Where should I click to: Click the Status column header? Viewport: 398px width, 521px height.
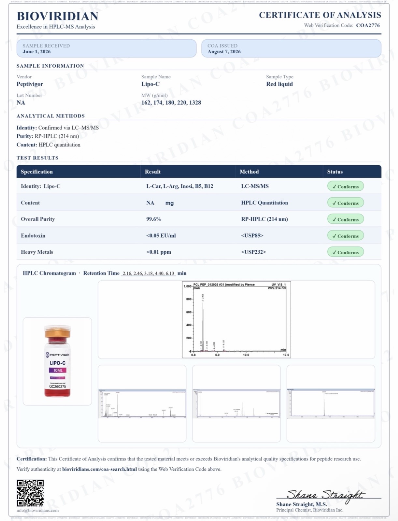tap(335, 172)
